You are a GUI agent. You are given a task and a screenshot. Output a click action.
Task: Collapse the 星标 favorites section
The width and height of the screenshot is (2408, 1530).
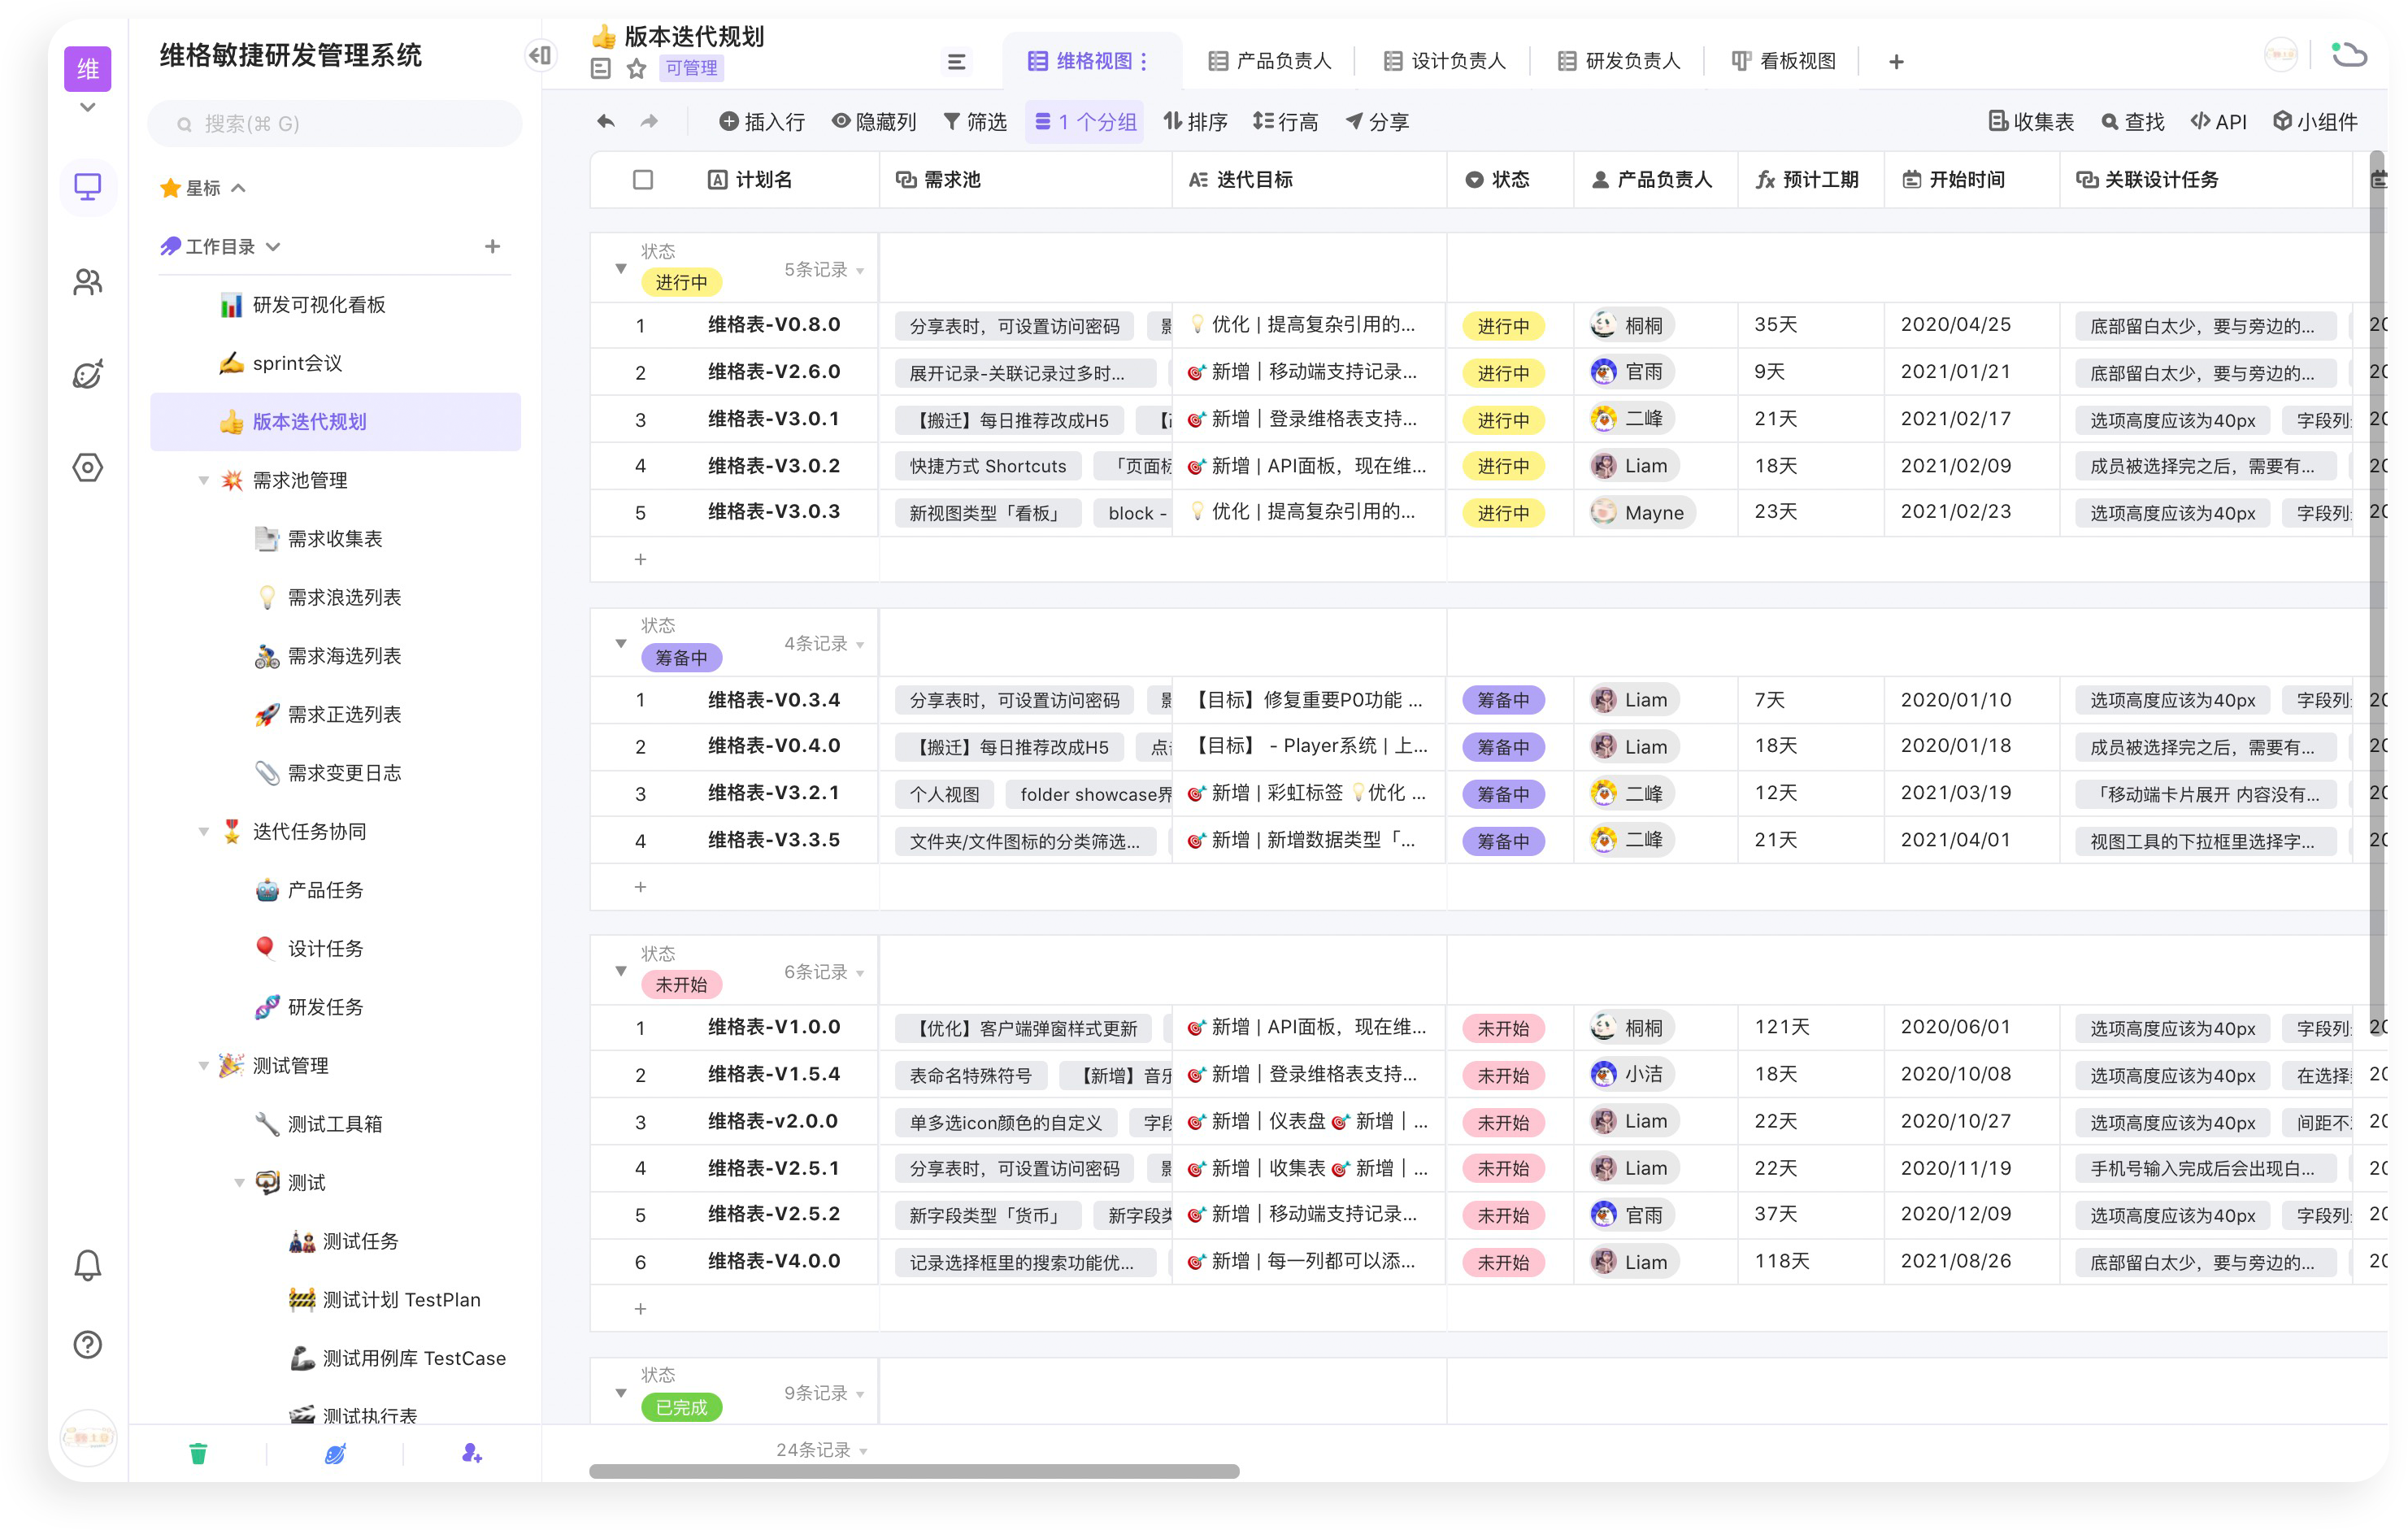click(x=238, y=188)
